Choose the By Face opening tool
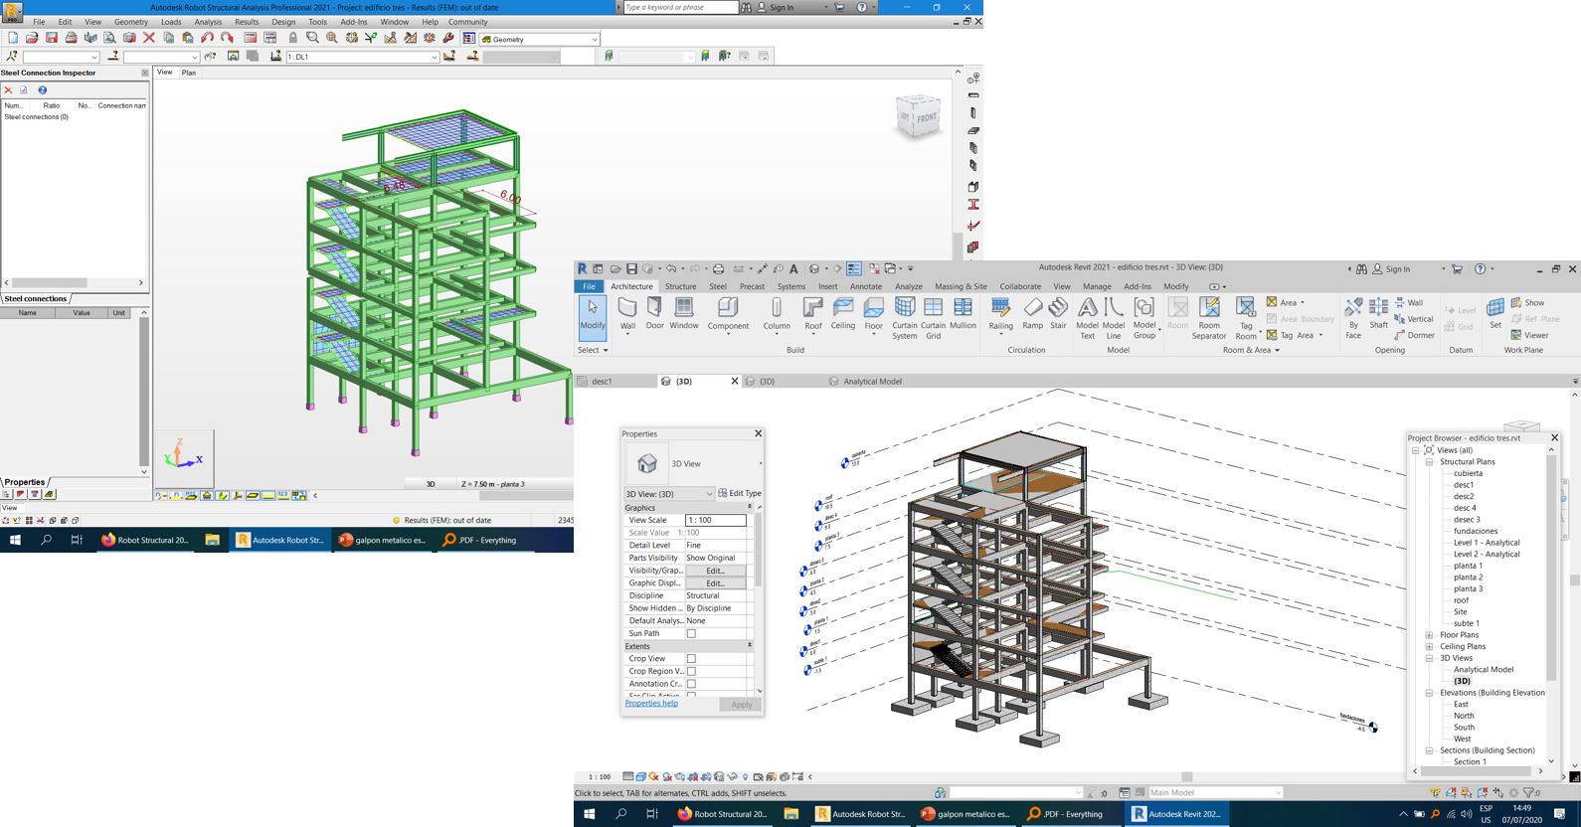 [1353, 318]
